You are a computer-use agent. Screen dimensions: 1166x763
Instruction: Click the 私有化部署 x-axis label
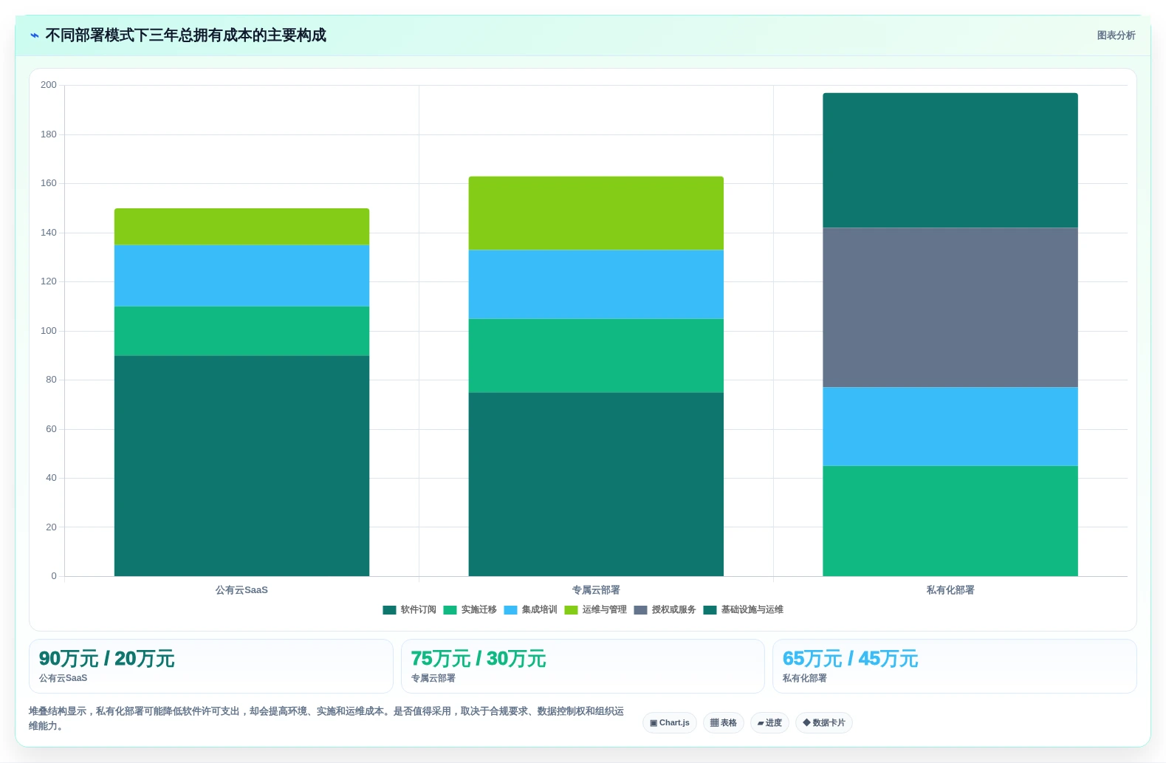(950, 590)
